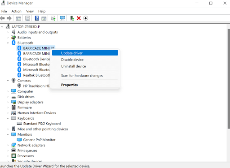The image size is (230, 168).
Task: Collapse the Cameras category
Action: [x=8, y=81]
